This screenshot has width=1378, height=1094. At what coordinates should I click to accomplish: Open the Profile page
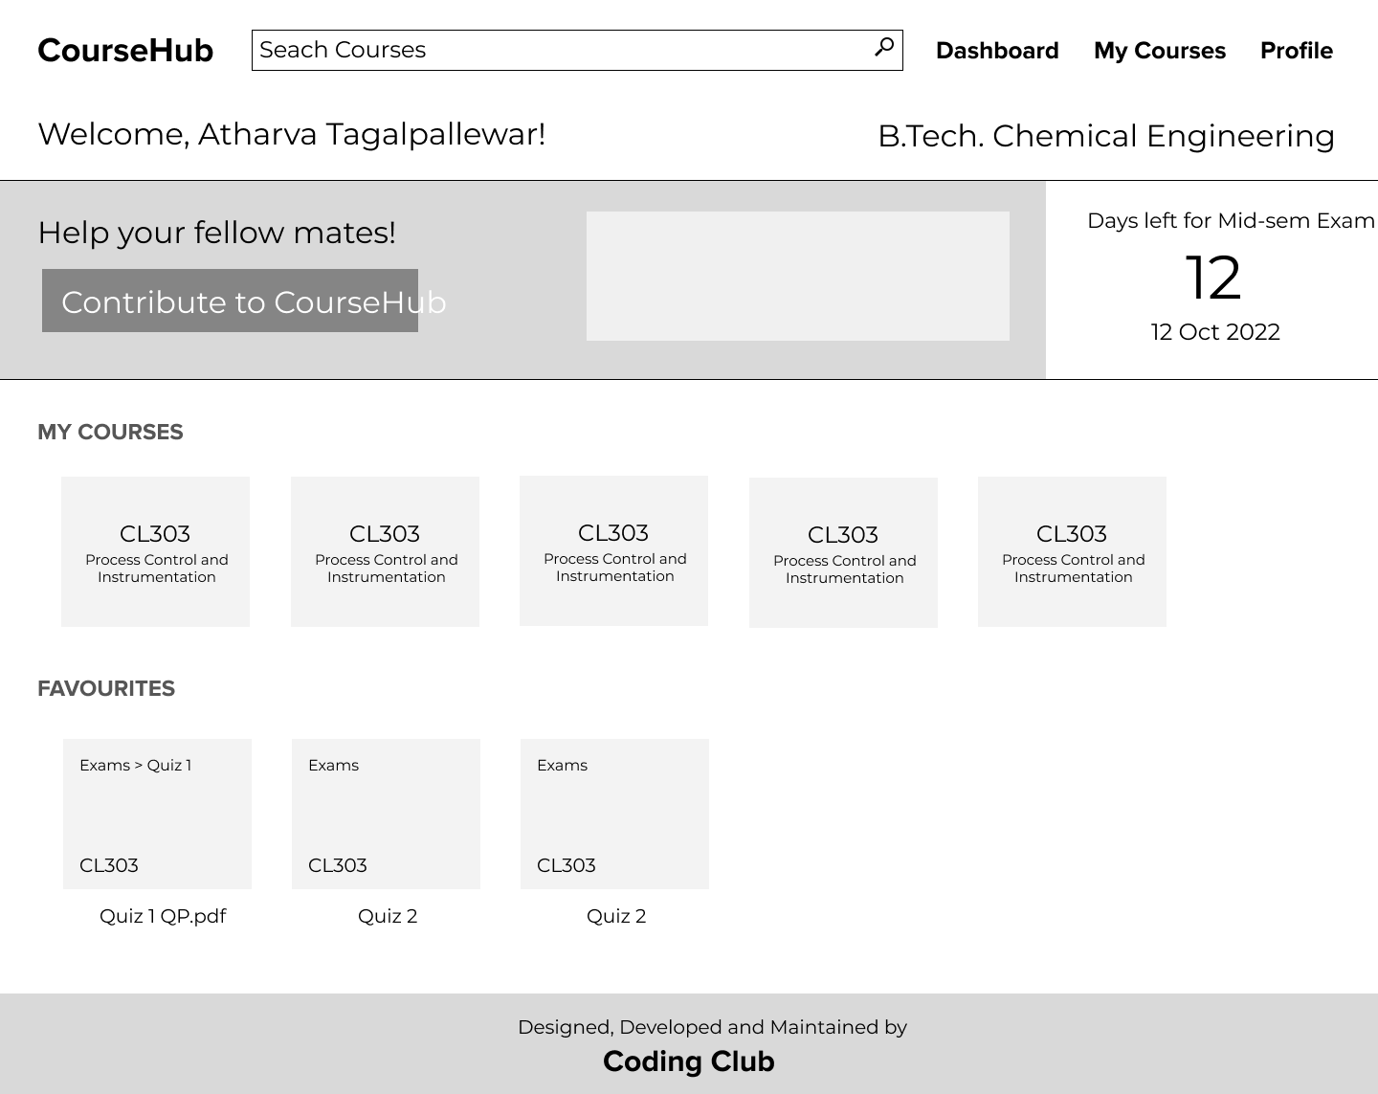pyautogui.click(x=1297, y=51)
